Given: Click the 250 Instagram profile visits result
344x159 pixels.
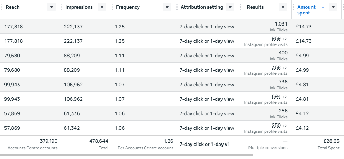Looking at the screenshot, I should 276,125.
